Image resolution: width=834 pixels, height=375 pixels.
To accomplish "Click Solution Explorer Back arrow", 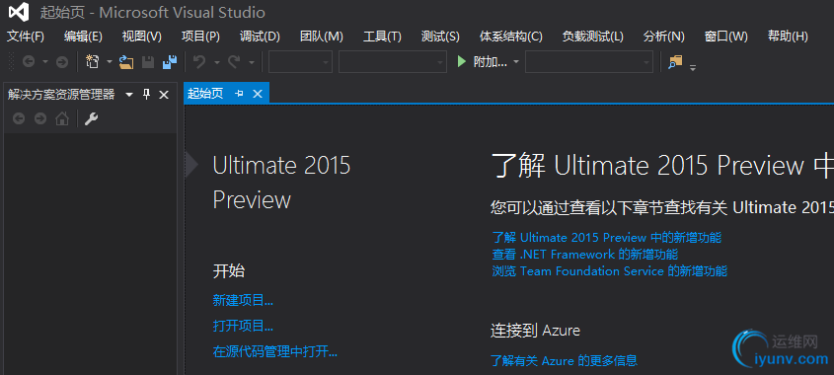I will tap(19, 118).
